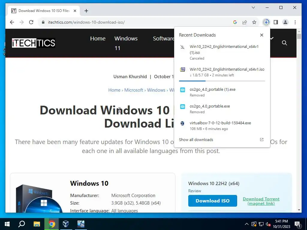Click the os2go_4.0_portable.exe file icon
307x230 pixels.
pyautogui.click(x=183, y=106)
